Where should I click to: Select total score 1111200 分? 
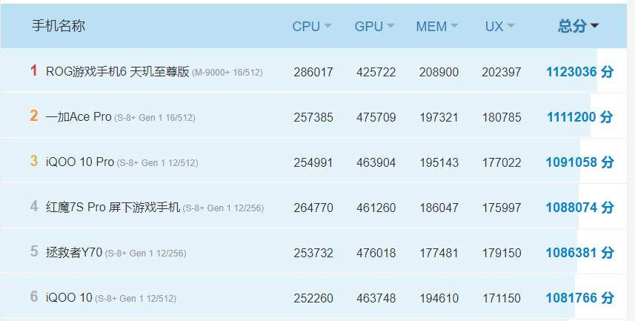(x=580, y=117)
